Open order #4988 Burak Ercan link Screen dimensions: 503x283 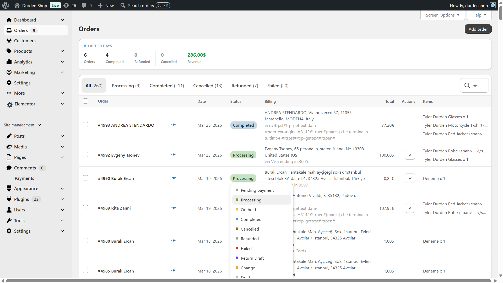point(116,241)
